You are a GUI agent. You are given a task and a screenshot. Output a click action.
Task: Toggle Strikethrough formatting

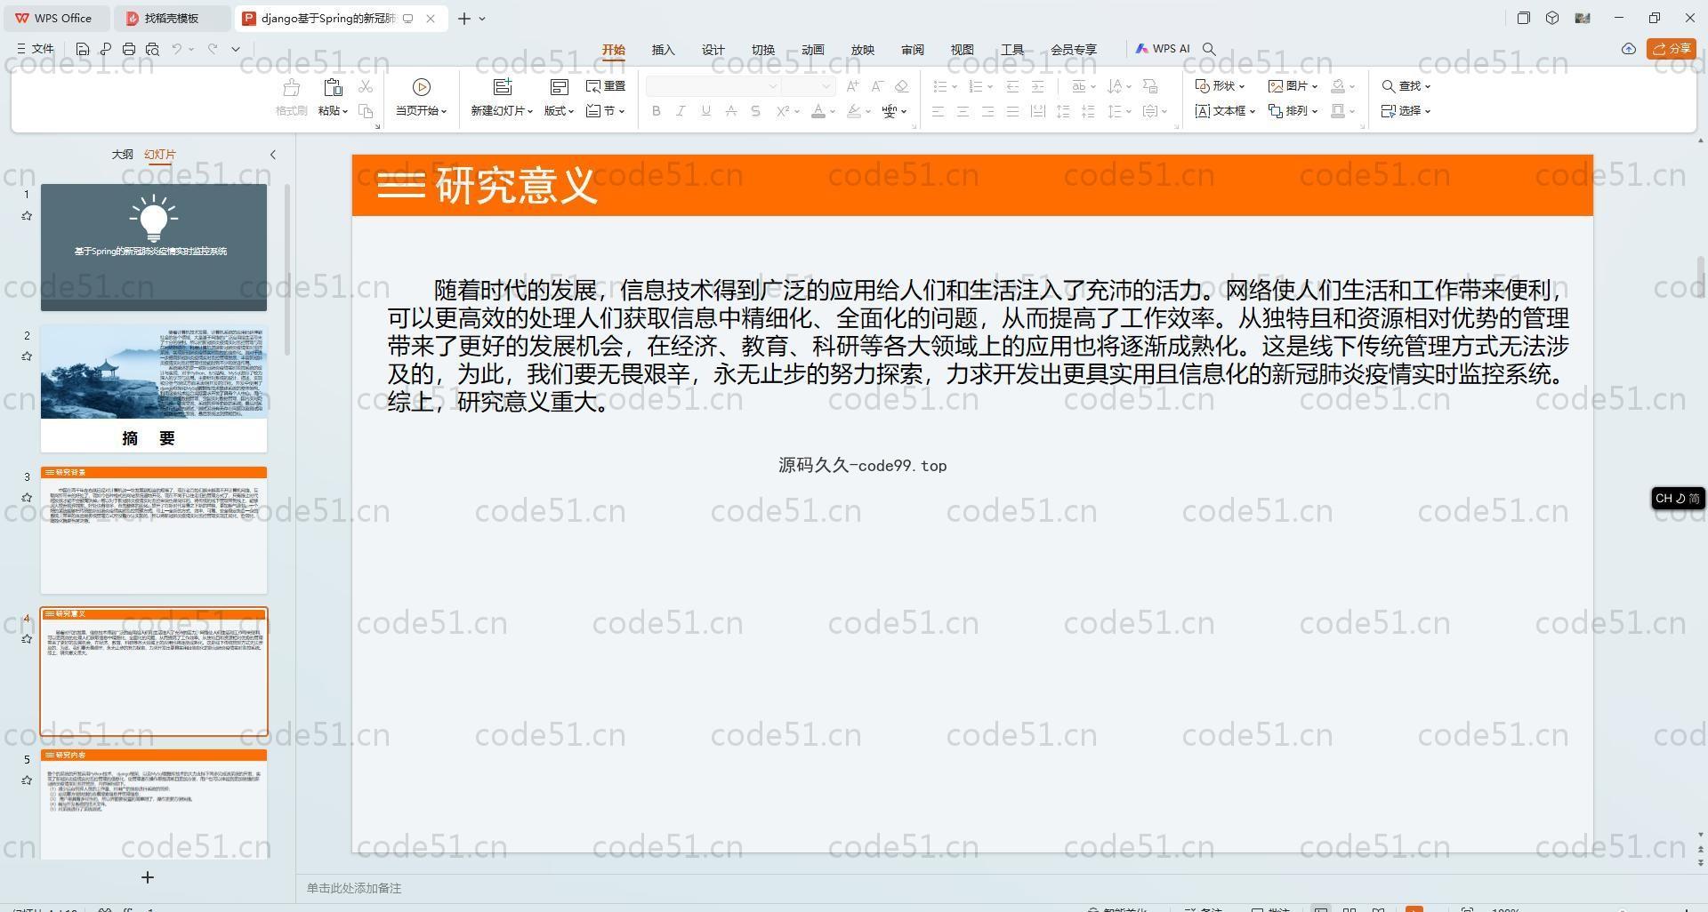[x=731, y=111]
